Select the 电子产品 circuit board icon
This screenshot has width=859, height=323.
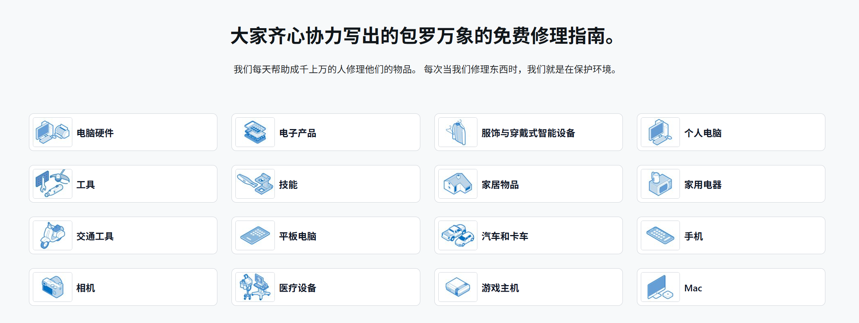(x=255, y=132)
